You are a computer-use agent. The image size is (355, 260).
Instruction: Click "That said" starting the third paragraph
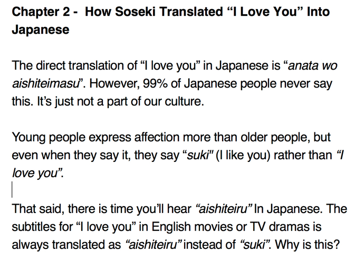point(37,209)
